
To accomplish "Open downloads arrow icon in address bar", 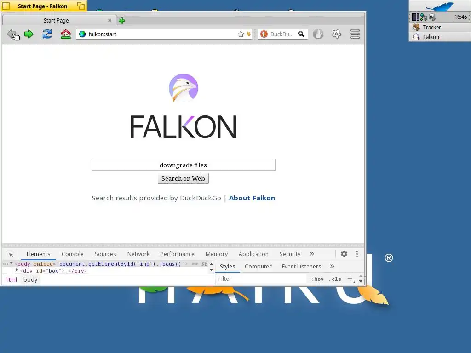I will point(248,34).
